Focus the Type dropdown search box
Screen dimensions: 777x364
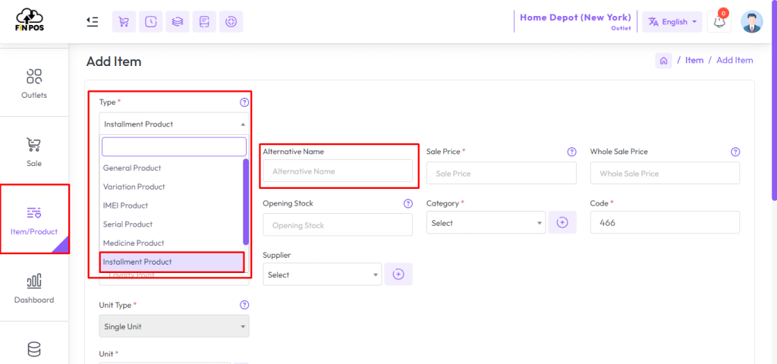pos(174,146)
